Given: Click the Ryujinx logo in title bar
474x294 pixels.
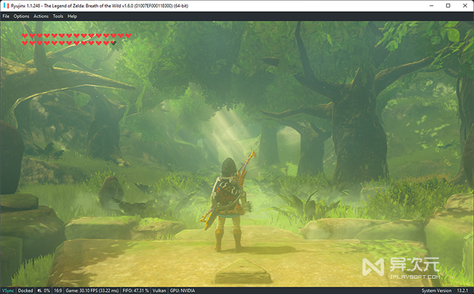Looking at the screenshot, I should 6,6.
